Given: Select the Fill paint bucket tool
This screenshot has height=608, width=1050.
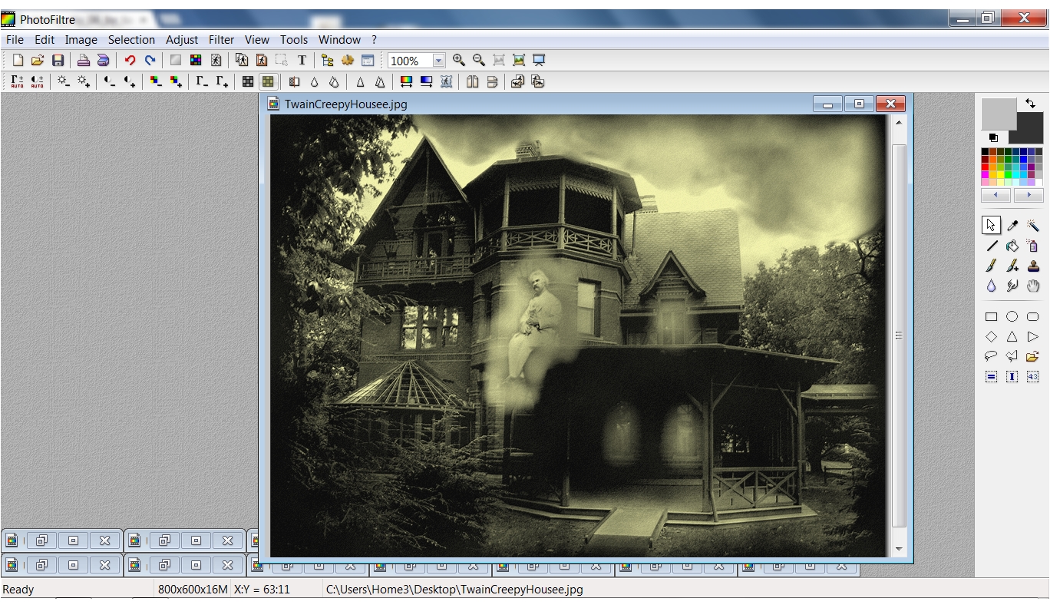Looking at the screenshot, I should [1012, 246].
